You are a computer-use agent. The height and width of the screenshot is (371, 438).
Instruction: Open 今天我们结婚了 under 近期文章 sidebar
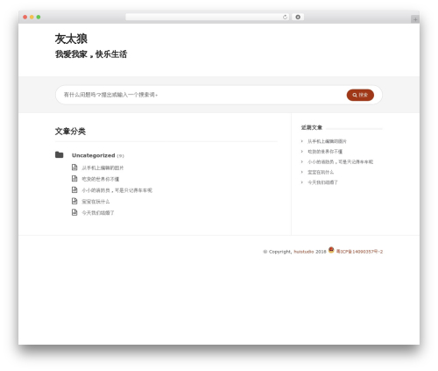tap(322, 182)
